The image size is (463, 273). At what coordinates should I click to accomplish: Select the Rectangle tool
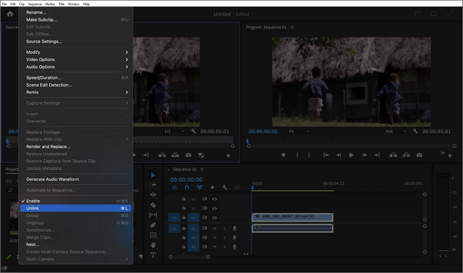click(x=153, y=235)
